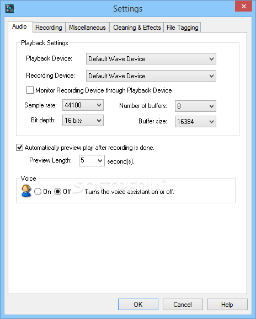Click the 'Recording Device:' label
Viewport: 256px width, 319px height.
tap(50, 75)
